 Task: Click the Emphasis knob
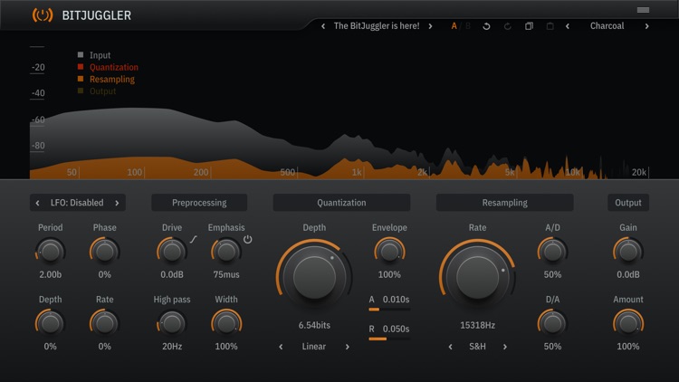click(x=226, y=252)
